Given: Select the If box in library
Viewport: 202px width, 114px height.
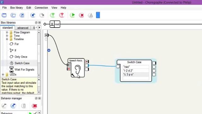Looking at the screenshot, I should [x=13, y=50].
